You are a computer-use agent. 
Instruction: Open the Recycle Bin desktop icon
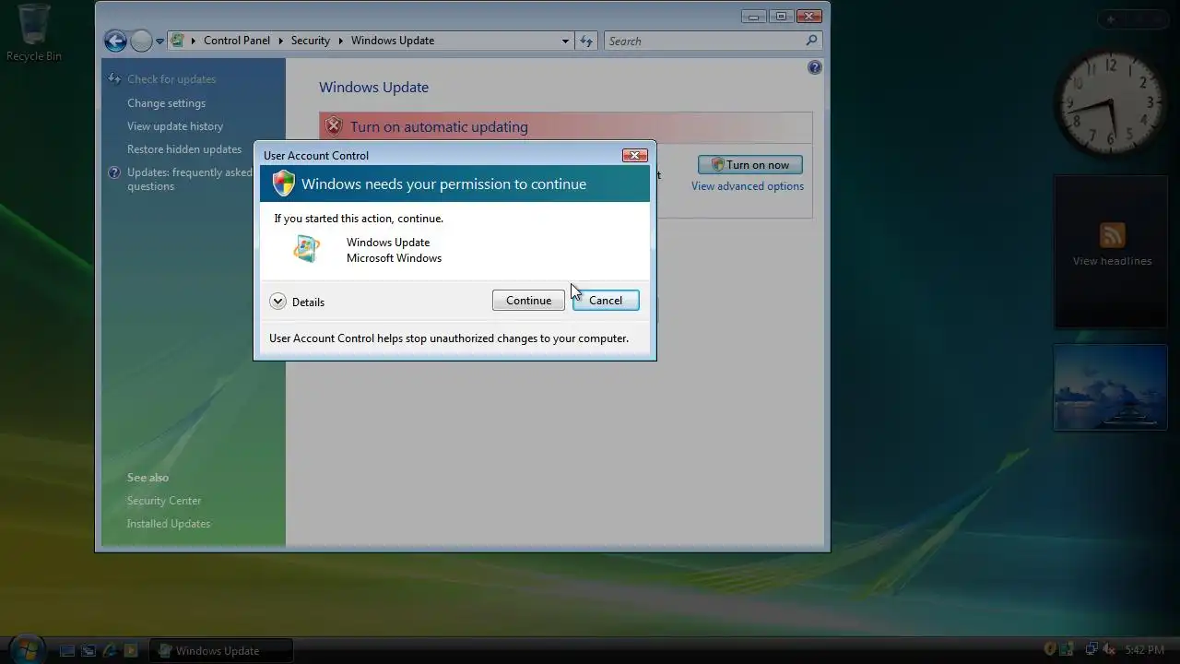tap(34, 32)
